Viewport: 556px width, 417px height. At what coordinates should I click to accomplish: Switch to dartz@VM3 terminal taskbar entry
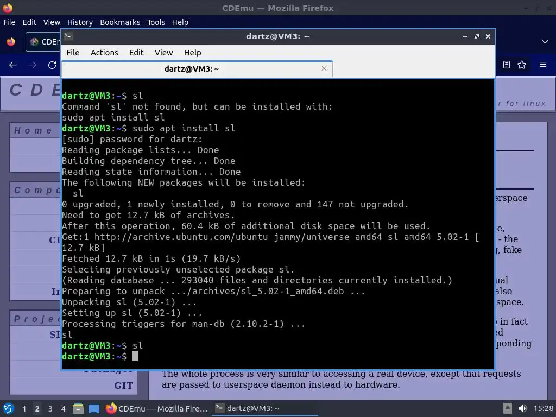[x=264, y=408]
